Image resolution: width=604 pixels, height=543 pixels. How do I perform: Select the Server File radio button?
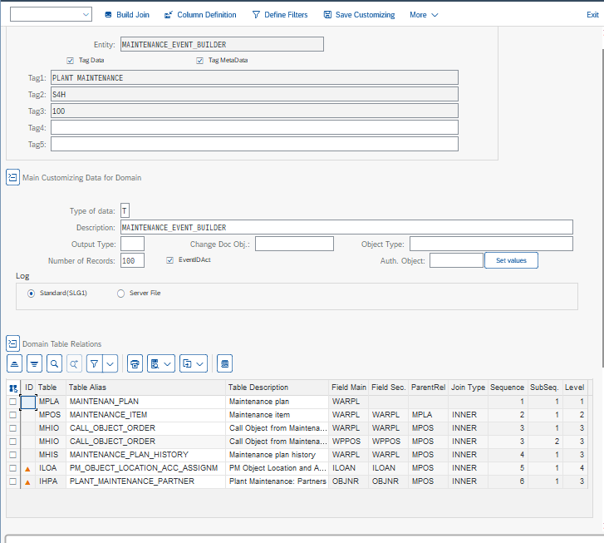[x=120, y=294]
